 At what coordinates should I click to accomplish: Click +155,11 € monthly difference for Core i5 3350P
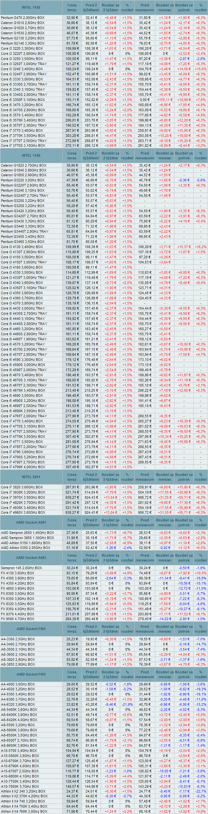pos(165,100)
